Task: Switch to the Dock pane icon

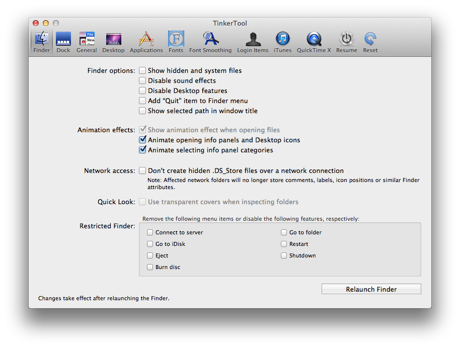Action: click(63, 42)
